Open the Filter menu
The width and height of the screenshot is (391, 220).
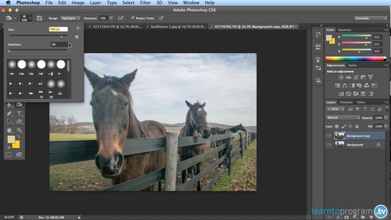pyautogui.click(x=145, y=2)
